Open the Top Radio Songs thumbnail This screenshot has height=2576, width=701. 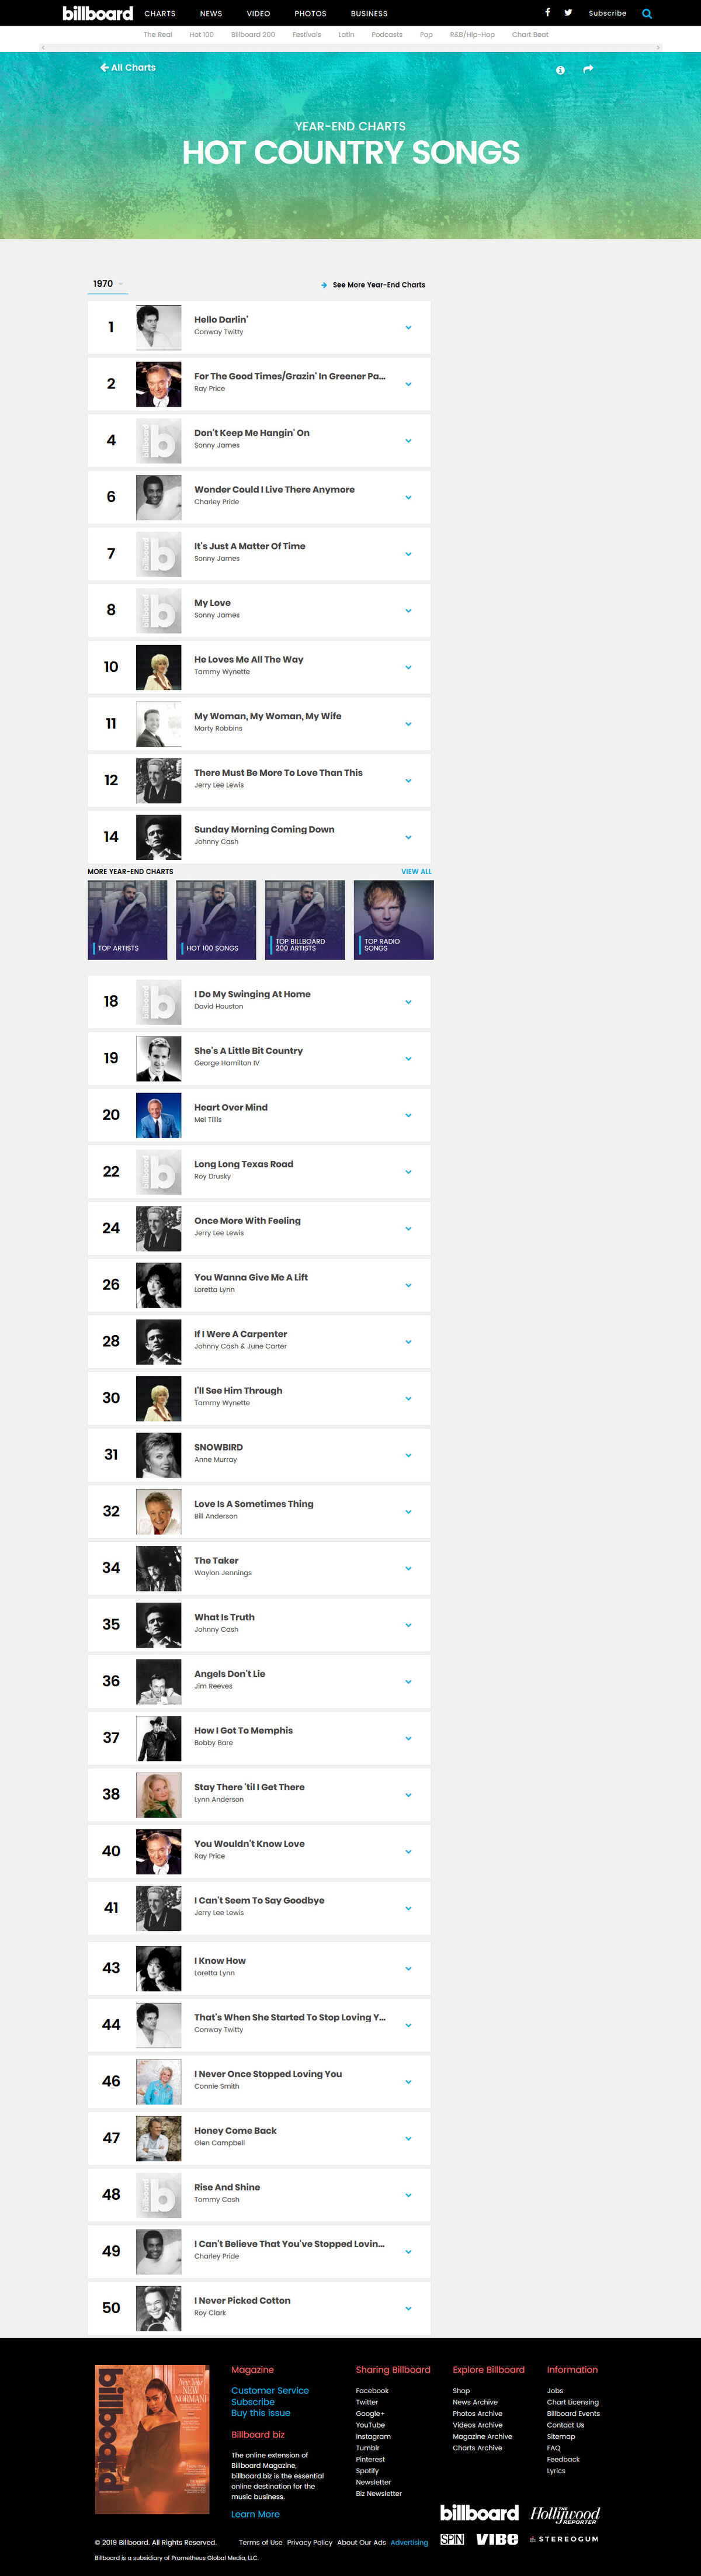394,920
